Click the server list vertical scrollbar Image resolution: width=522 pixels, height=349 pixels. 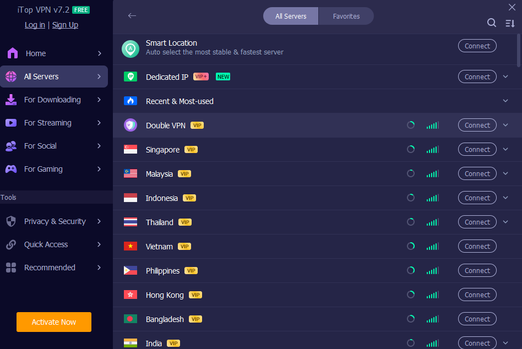click(518, 50)
